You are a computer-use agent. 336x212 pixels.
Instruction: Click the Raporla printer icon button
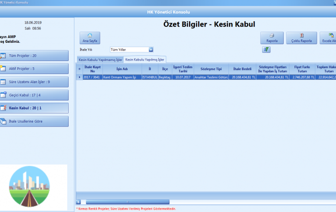272,38
